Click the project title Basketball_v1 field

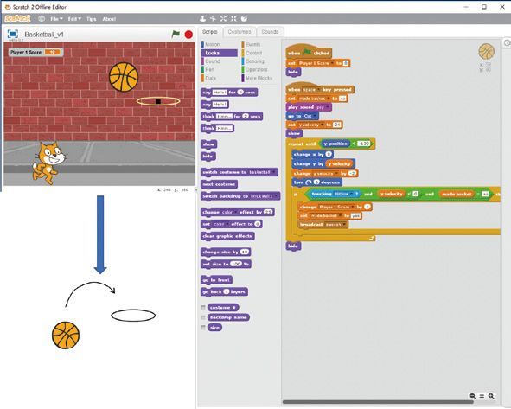pos(44,35)
